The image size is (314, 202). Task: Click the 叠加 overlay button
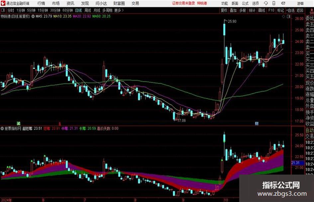[x=233, y=10]
